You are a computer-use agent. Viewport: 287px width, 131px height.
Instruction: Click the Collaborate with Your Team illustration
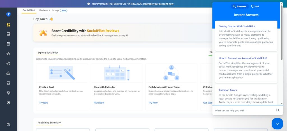(171, 73)
